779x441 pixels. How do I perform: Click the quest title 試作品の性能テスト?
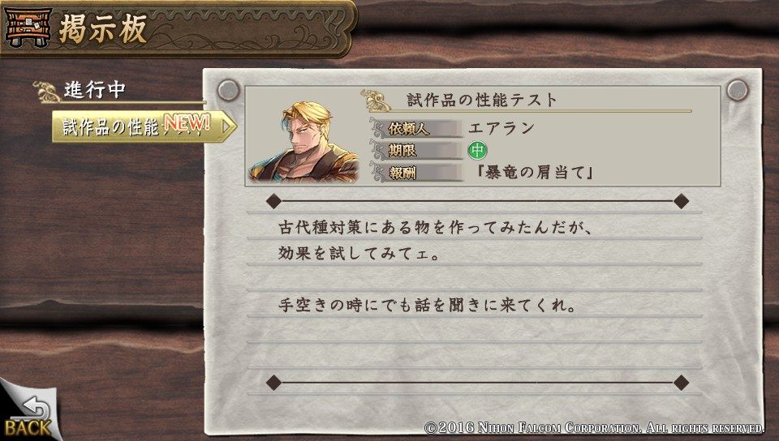coord(482,100)
